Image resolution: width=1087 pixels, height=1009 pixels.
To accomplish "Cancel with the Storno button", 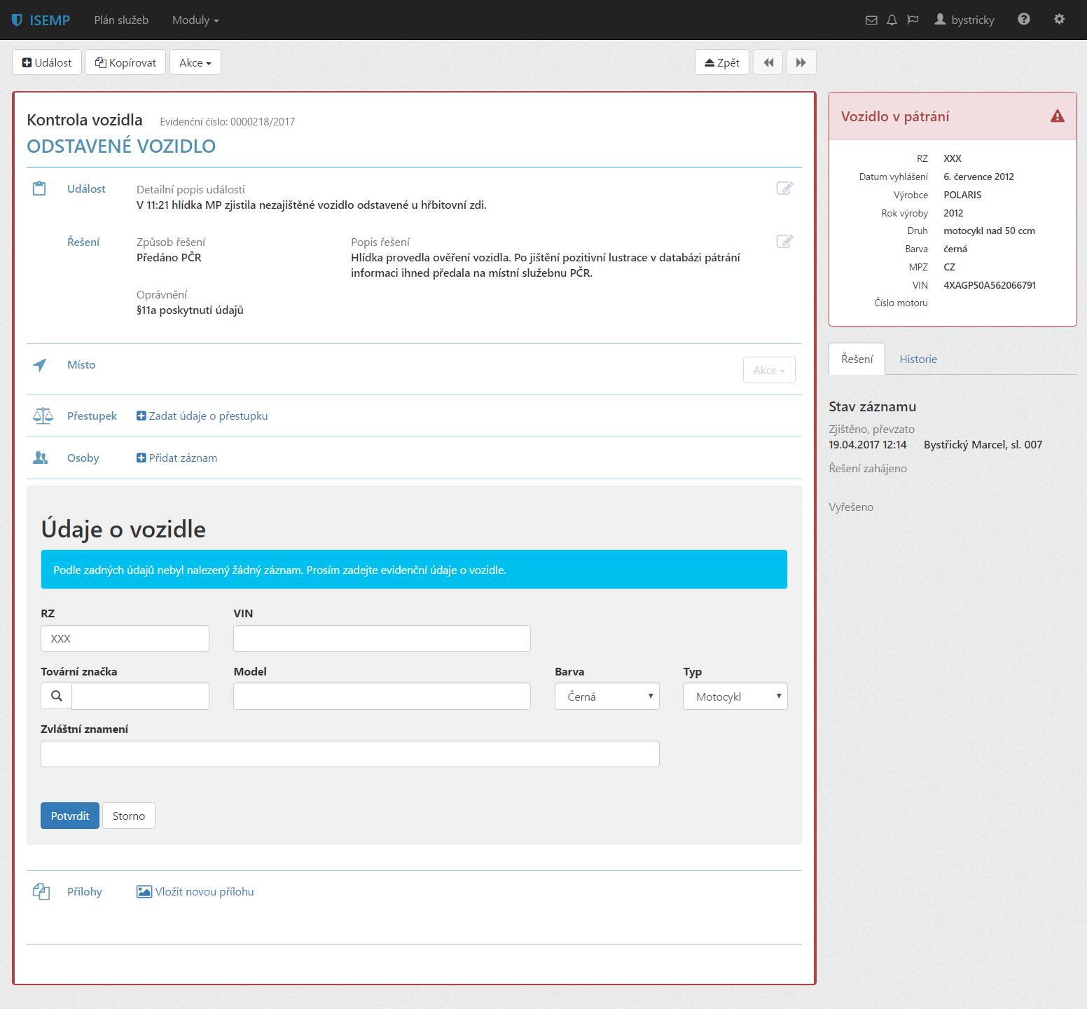I will point(129,816).
